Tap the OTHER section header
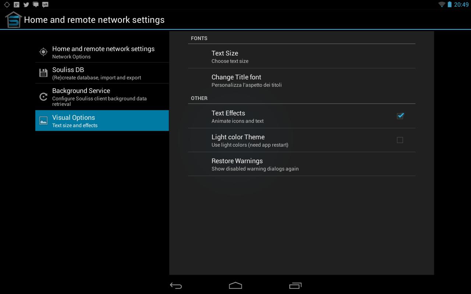 point(199,98)
